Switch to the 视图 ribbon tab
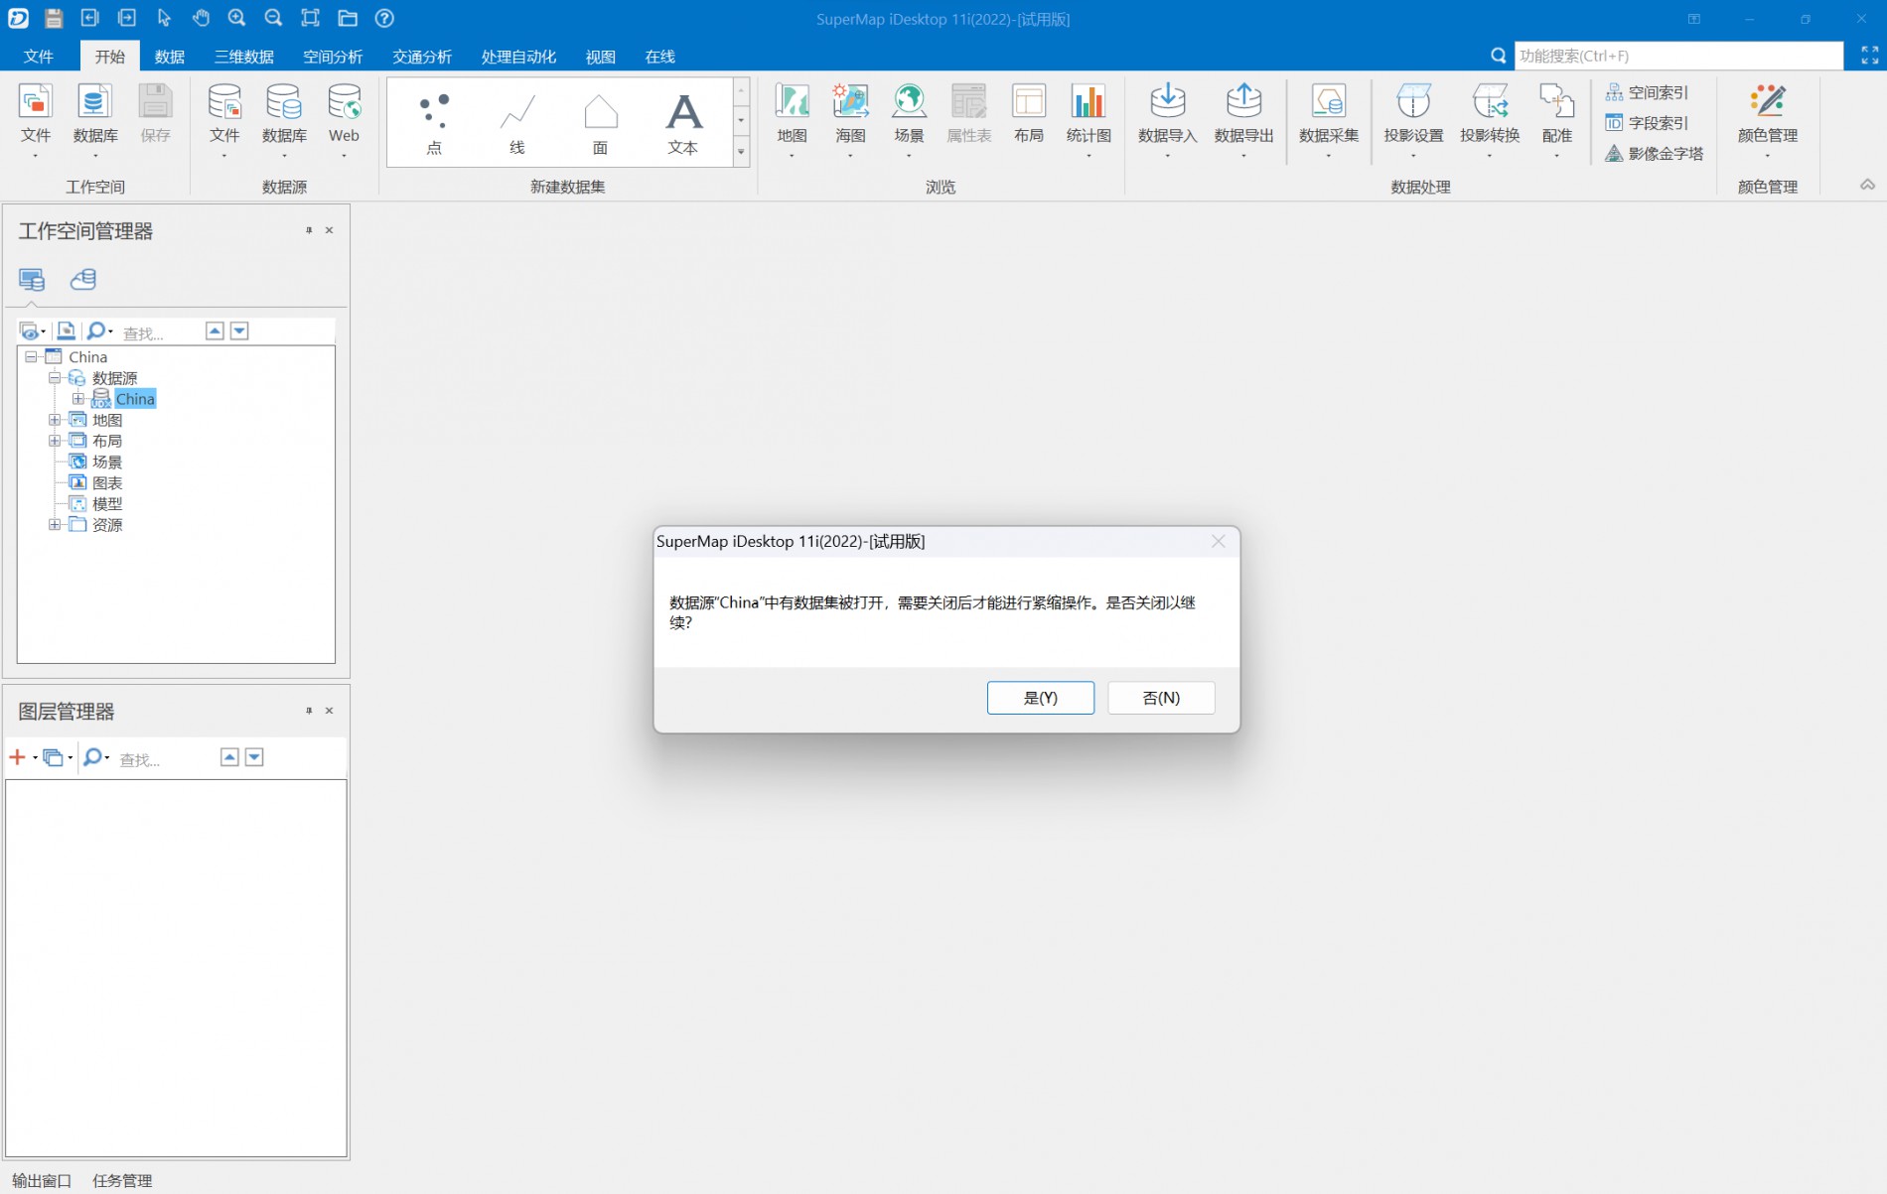The height and width of the screenshot is (1194, 1887). (601, 57)
